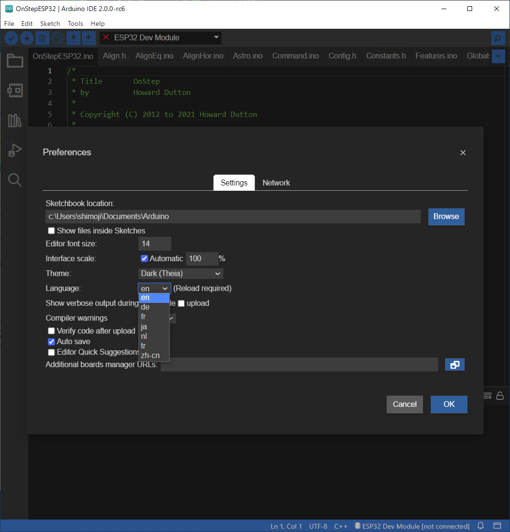Click the toggle bottom panel status icon
This screenshot has width=510, height=532.
(497, 526)
